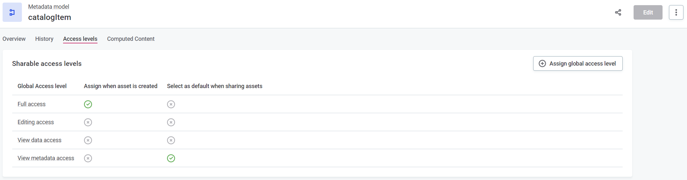The height and width of the screenshot is (180, 687).
Task: Click the metadata model icon beside catalogItem
Action: tap(12, 12)
